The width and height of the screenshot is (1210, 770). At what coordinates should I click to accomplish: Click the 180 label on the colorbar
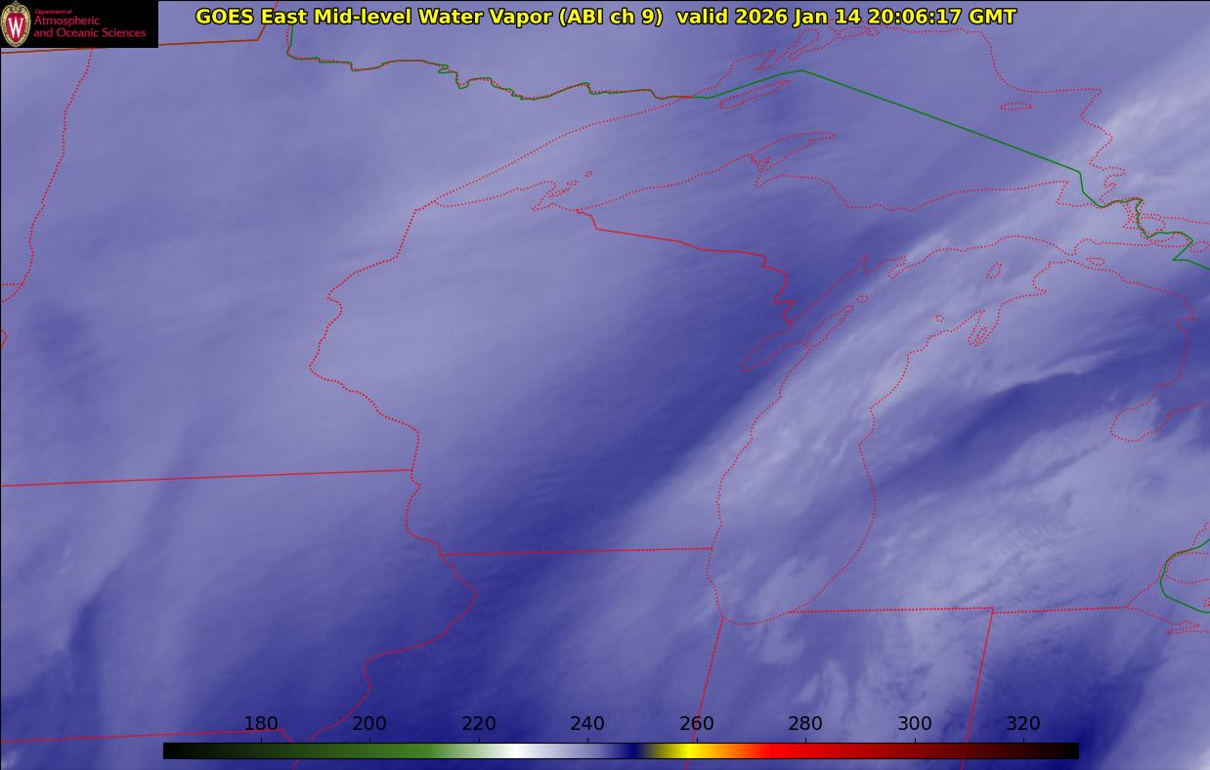coord(261,724)
